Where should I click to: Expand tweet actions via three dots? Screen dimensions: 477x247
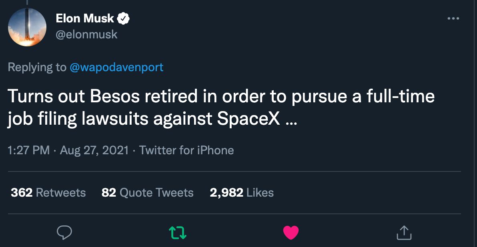coord(454,18)
